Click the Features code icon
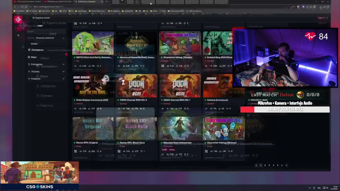The image size is (340, 191). [x=29, y=79]
